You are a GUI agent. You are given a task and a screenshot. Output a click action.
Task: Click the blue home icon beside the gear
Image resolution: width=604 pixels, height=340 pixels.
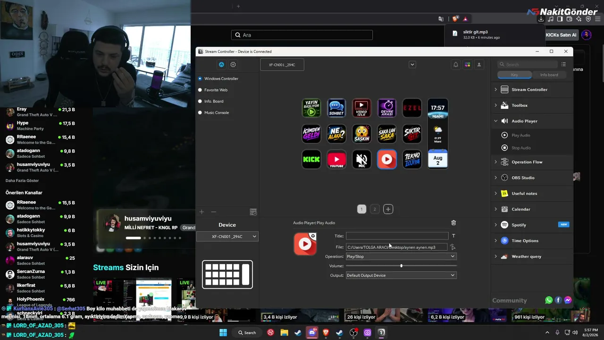[221, 65]
